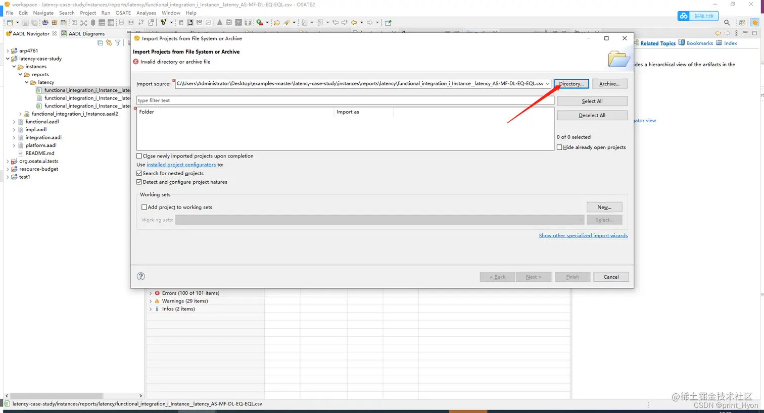Click the README.md file icon
The width and height of the screenshot is (764, 413).
coord(21,153)
